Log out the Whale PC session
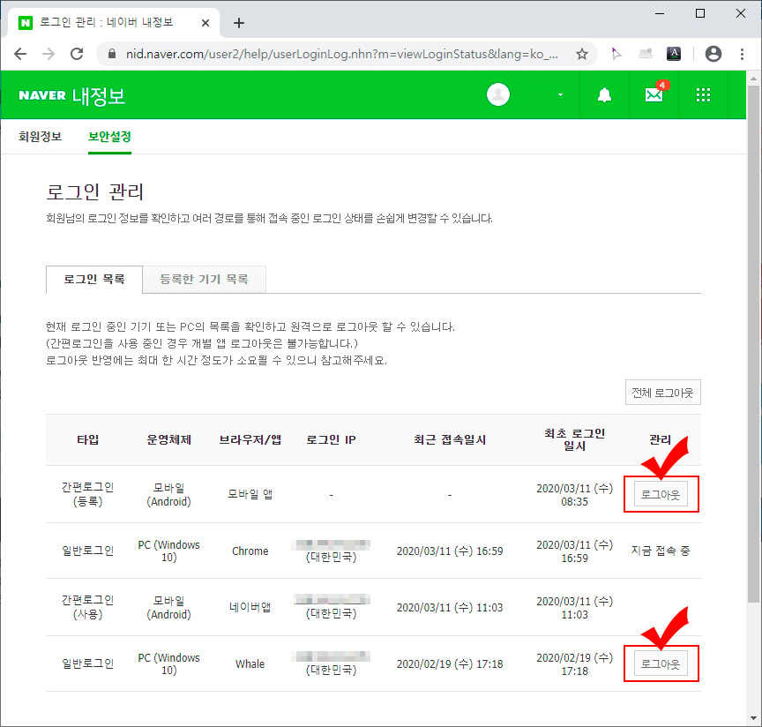The width and height of the screenshot is (762, 727). (x=660, y=663)
